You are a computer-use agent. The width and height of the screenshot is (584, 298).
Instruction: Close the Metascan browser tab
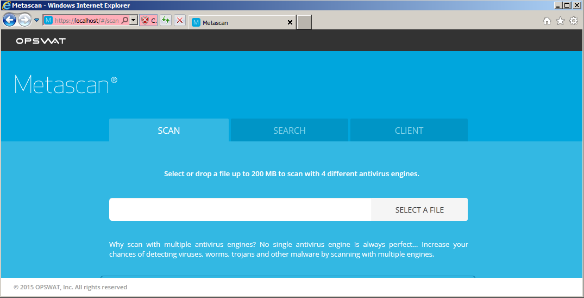(x=290, y=23)
